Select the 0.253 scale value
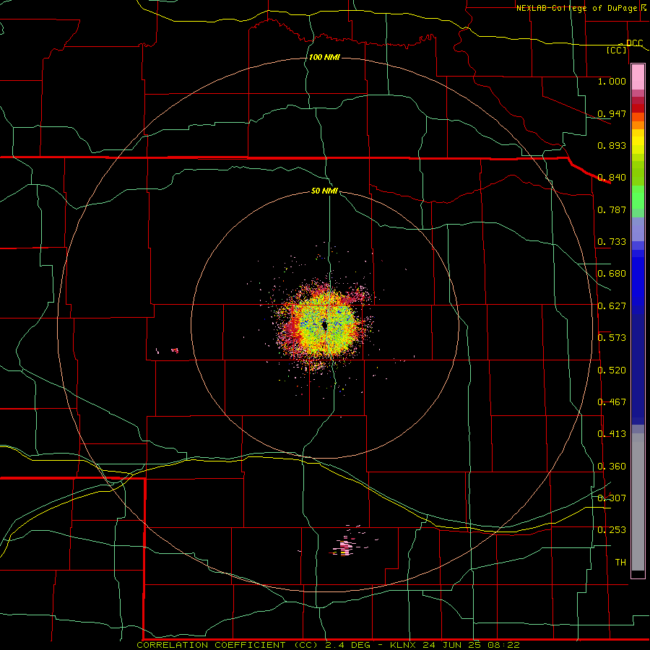The width and height of the screenshot is (650, 650). pos(612,530)
